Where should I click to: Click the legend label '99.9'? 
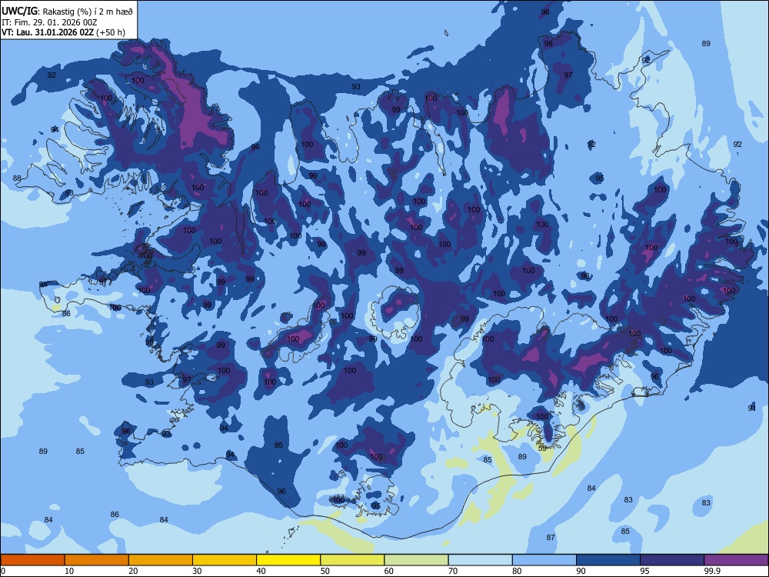[712, 571]
